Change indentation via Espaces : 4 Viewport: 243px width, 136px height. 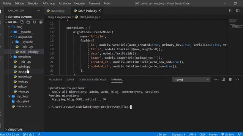pos(178,134)
